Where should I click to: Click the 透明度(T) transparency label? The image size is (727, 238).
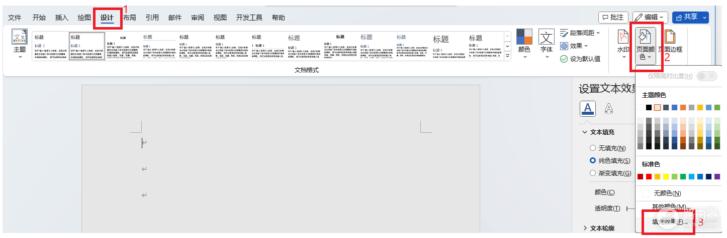click(x=607, y=208)
